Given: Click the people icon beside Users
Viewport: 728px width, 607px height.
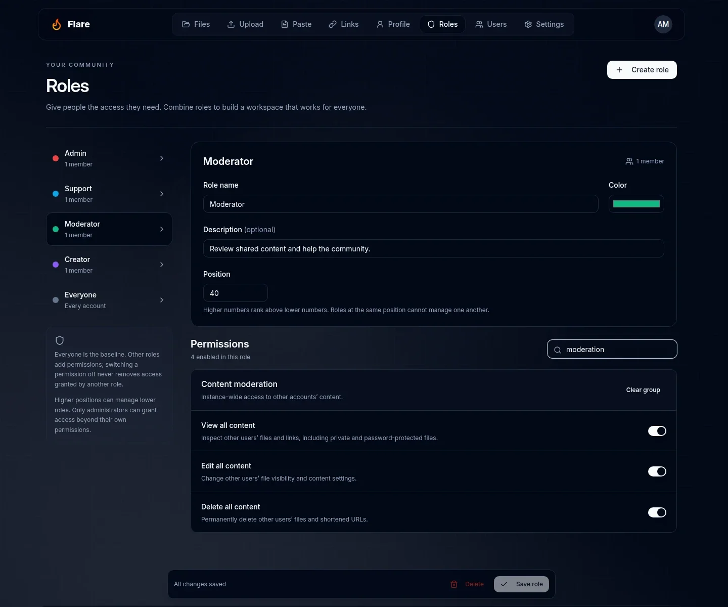Looking at the screenshot, I should [x=479, y=24].
